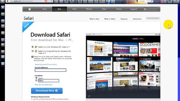Click the Windows Requirements heading
The width and height of the screenshot is (180, 101).
coord(40,97)
